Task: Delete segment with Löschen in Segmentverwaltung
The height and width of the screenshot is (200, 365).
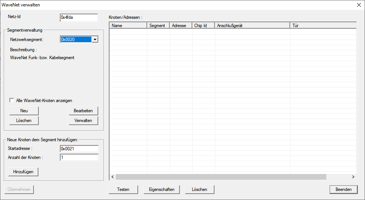Action: [x=24, y=121]
